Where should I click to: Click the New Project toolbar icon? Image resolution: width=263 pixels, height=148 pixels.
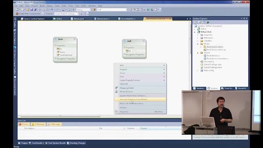pos(17,10)
